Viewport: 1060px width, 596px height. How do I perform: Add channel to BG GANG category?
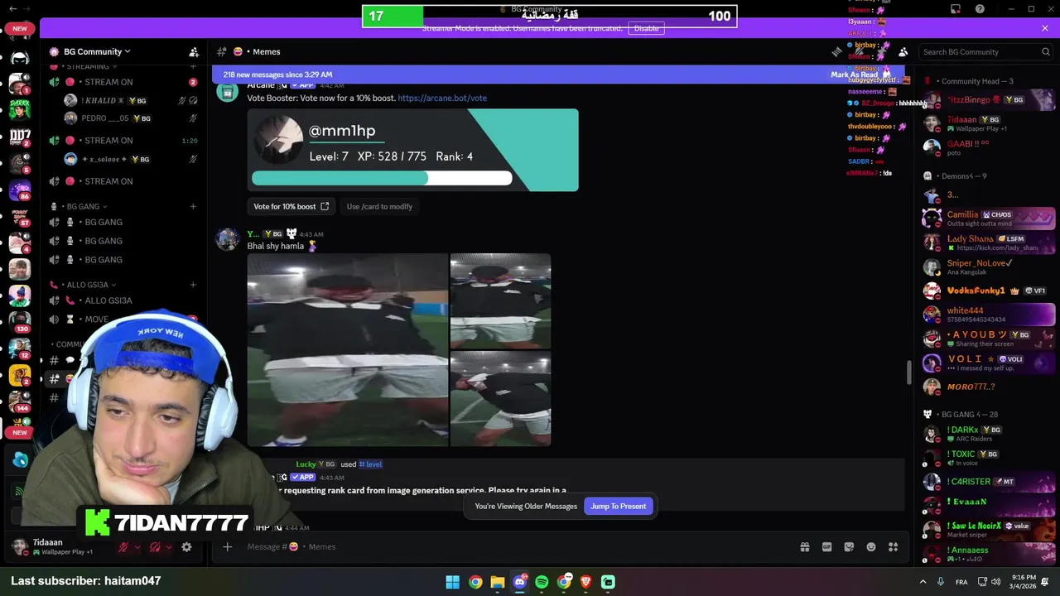pyautogui.click(x=193, y=206)
